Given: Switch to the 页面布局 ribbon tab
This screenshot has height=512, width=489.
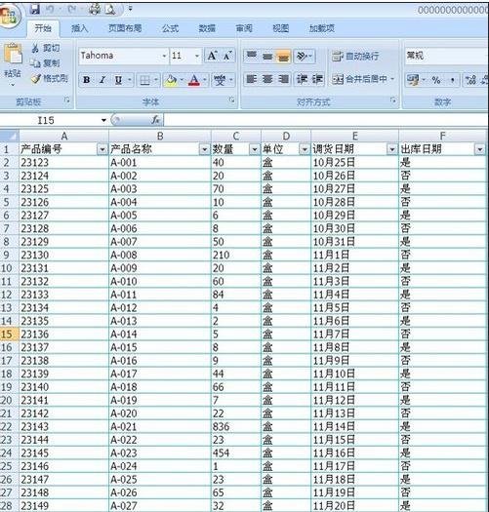Looking at the screenshot, I should (x=125, y=28).
